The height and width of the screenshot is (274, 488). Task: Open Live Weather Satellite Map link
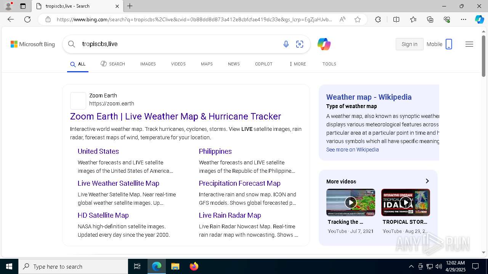(119, 183)
